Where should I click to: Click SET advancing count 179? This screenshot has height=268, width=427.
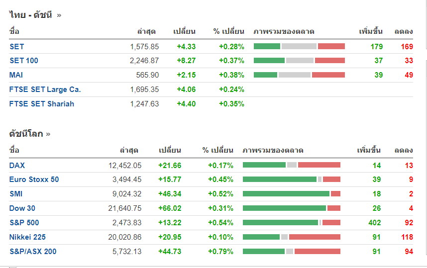[376, 47]
